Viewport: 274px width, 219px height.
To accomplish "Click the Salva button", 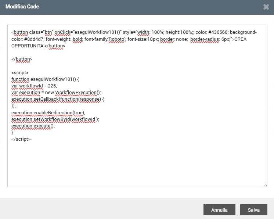I will point(253,210).
